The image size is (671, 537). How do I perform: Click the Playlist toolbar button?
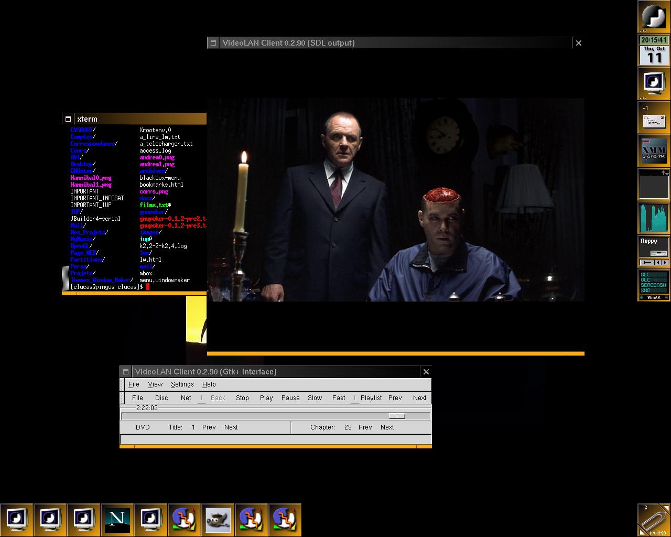tap(371, 398)
